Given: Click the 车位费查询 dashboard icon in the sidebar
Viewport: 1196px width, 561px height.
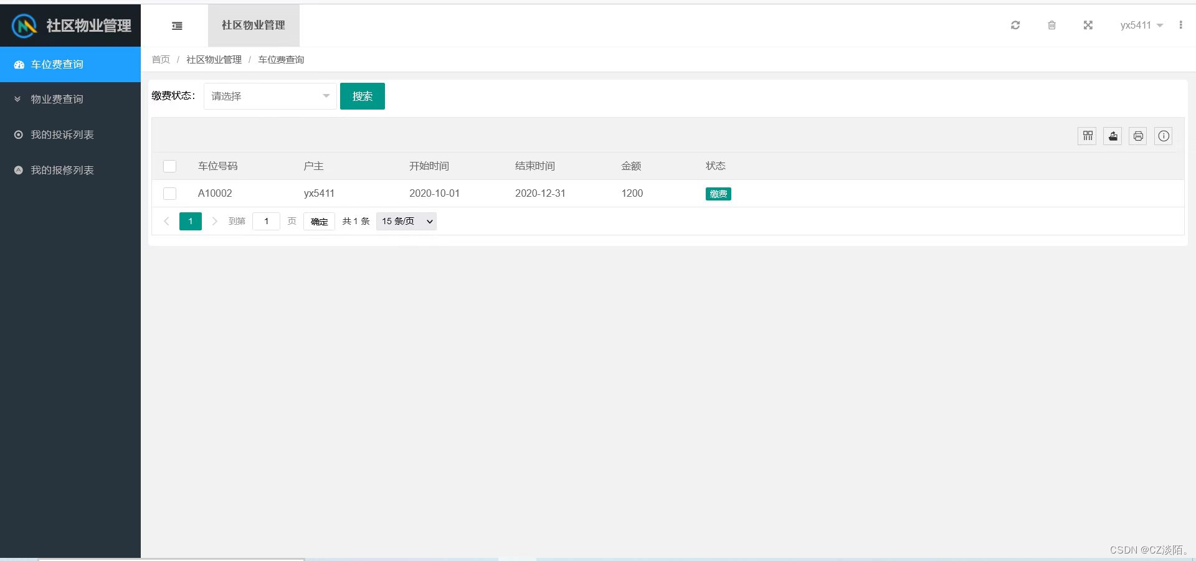Looking at the screenshot, I should click(19, 64).
